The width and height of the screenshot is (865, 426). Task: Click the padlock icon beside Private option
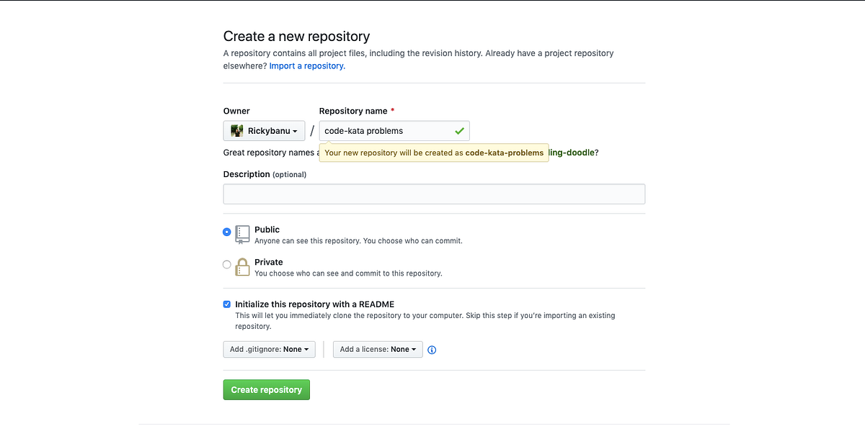[242, 266]
